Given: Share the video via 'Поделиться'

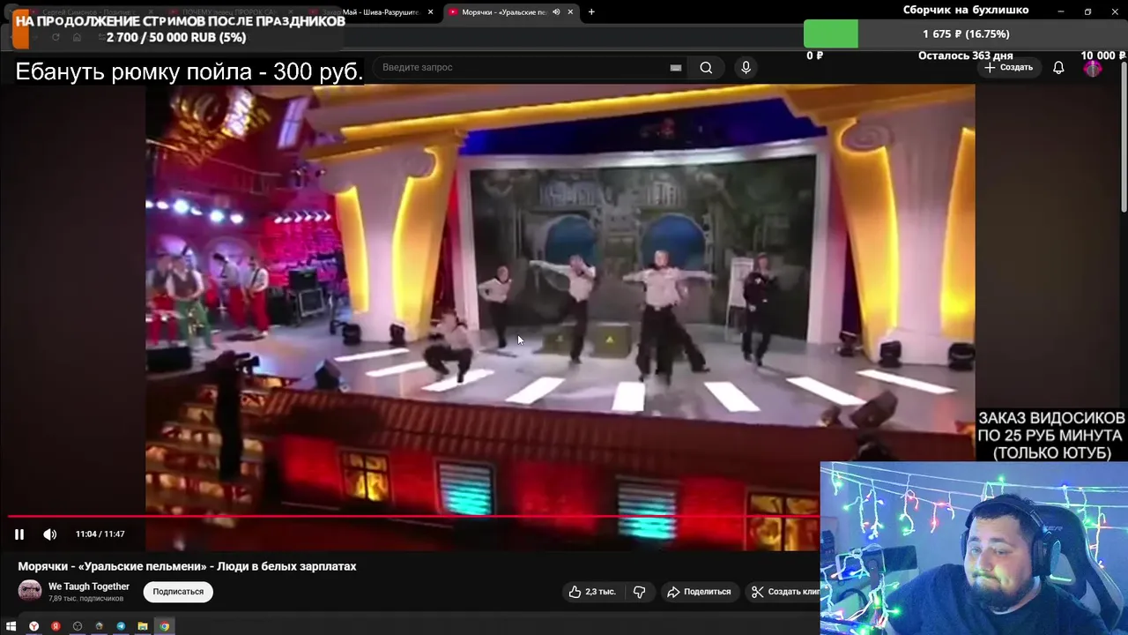Looking at the screenshot, I should click(x=699, y=592).
